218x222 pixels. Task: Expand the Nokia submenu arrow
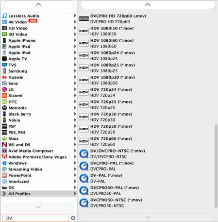coord(75,120)
